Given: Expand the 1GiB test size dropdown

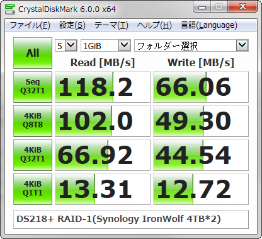Looking at the screenshot, I should pos(106,45).
